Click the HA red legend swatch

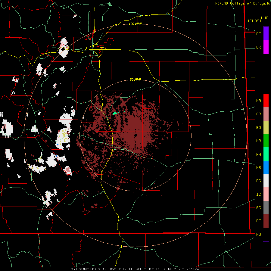266,101
